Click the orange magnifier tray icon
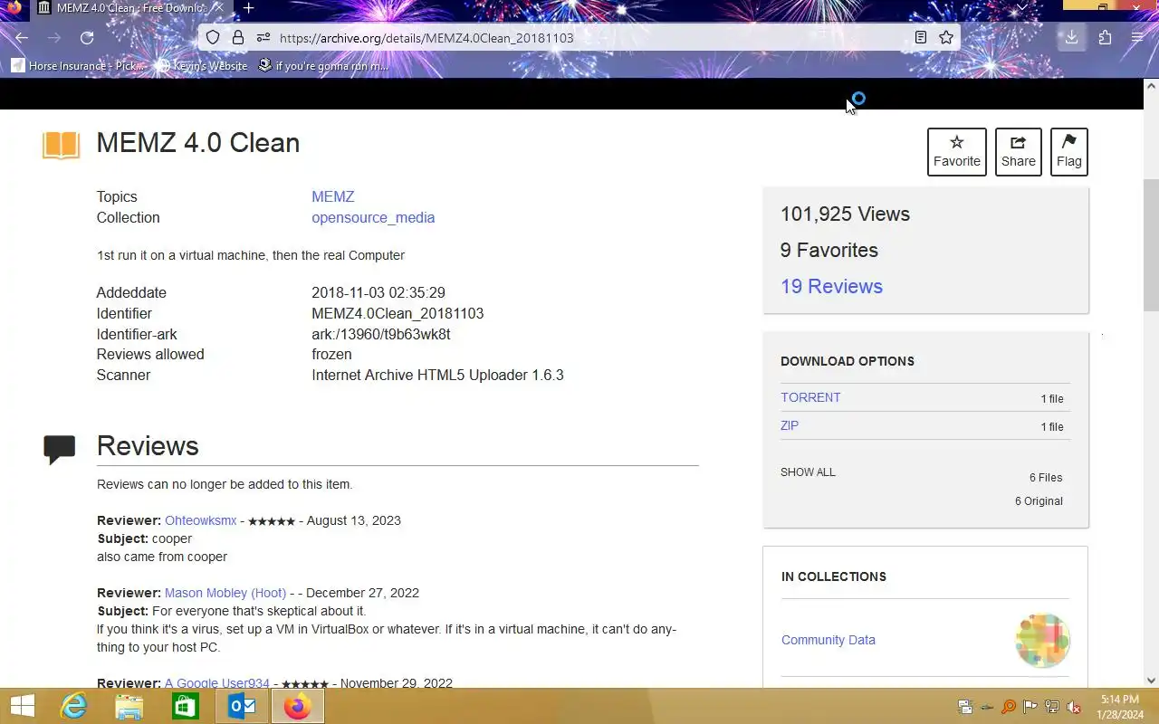This screenshot has width=1159, height=724. (1009, 707)
